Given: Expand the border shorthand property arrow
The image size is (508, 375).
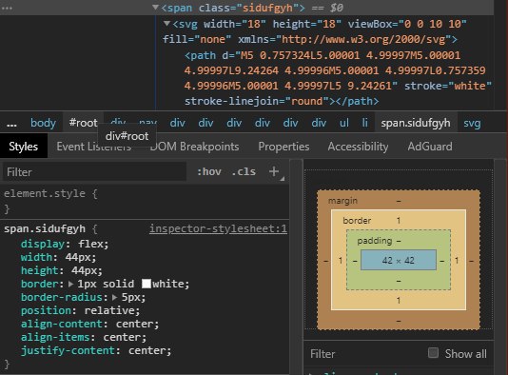Looking at the screenshot, I should (71, 284).
